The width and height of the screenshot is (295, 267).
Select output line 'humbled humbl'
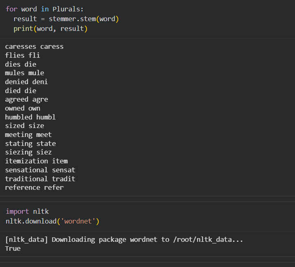(x=30, y=117)
